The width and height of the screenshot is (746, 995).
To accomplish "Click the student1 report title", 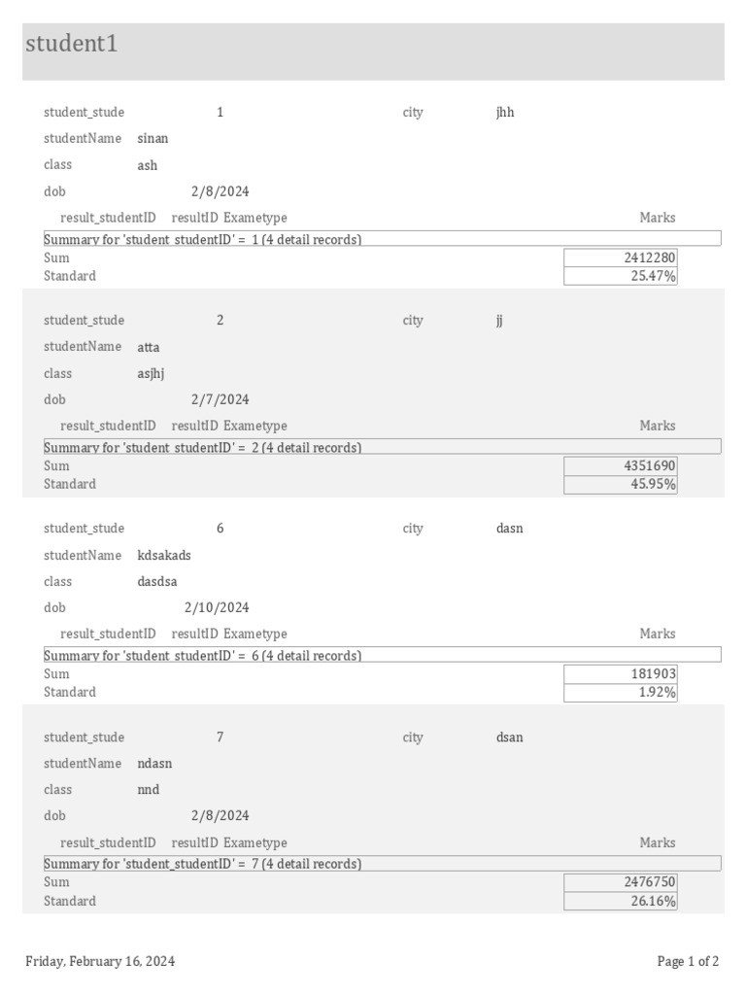I will (72, 44).
